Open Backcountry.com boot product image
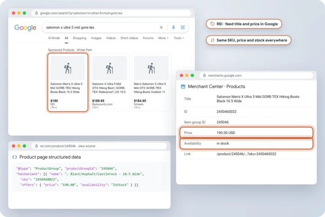Image resolution: width=325 pixels, height=217 pixels. tap(110, 68)
